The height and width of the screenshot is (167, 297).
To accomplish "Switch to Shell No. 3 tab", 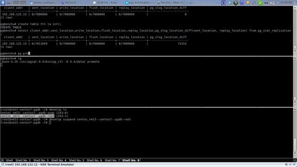I will click(41, 161).
